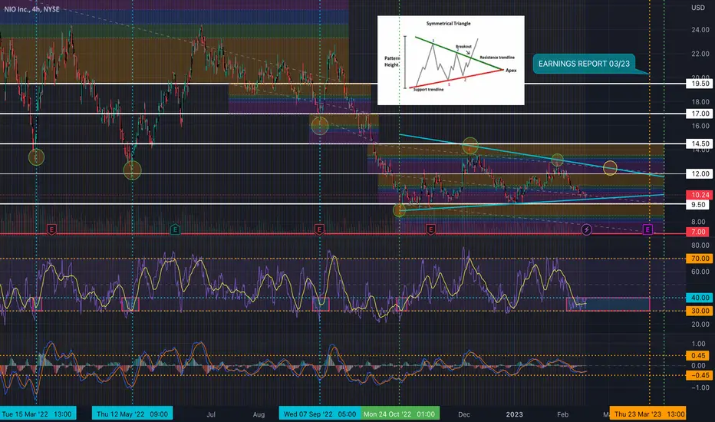Click the purple upcoming earnings E marker
This screenshot has height=422, width=715.
[647, 229]
